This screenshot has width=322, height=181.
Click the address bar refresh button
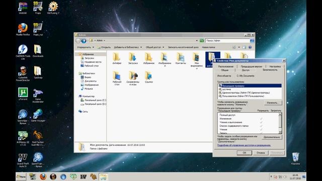[x=202, y=41]
